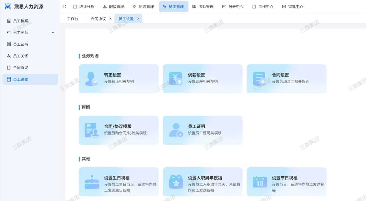
Task: Click the 设置节日祝福 calendar icon
Action: (x=259, y=182)
